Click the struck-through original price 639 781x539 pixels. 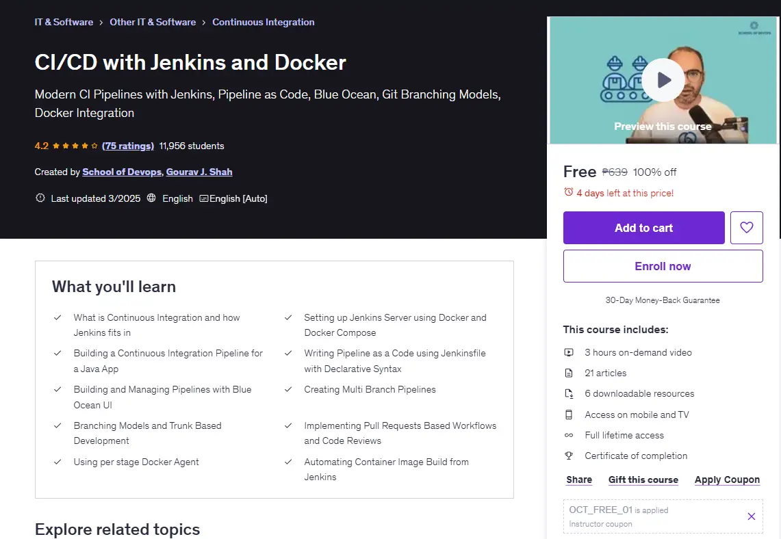coord(615,172)
